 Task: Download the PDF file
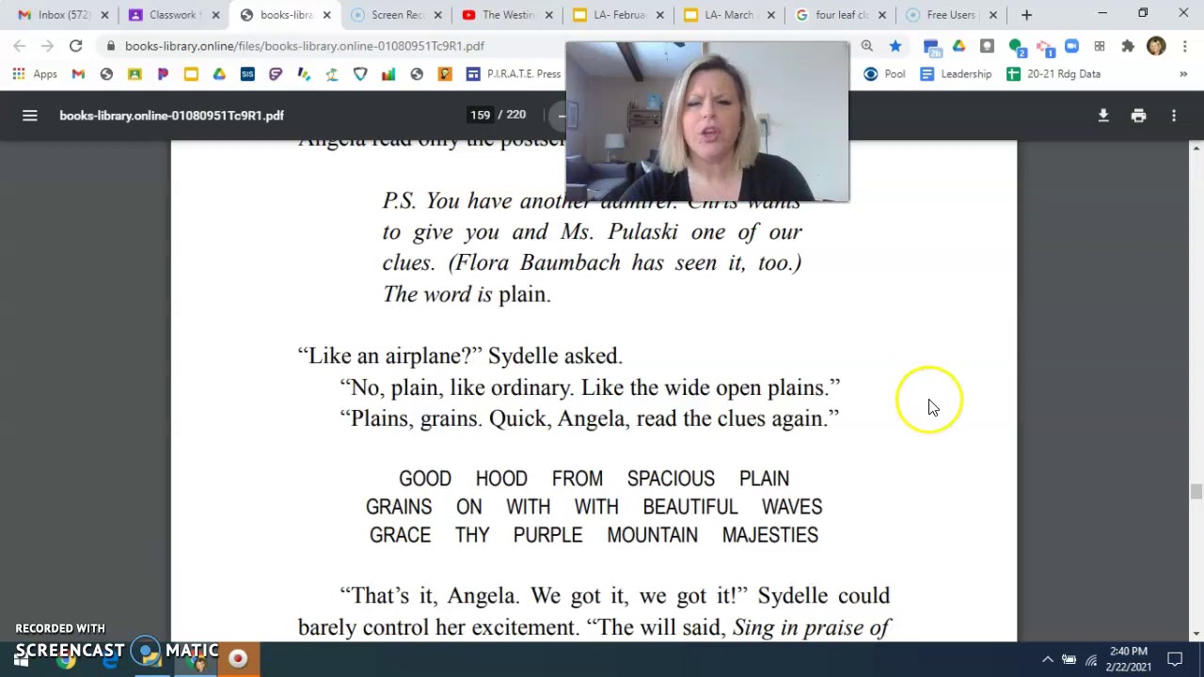(1103, 116)
